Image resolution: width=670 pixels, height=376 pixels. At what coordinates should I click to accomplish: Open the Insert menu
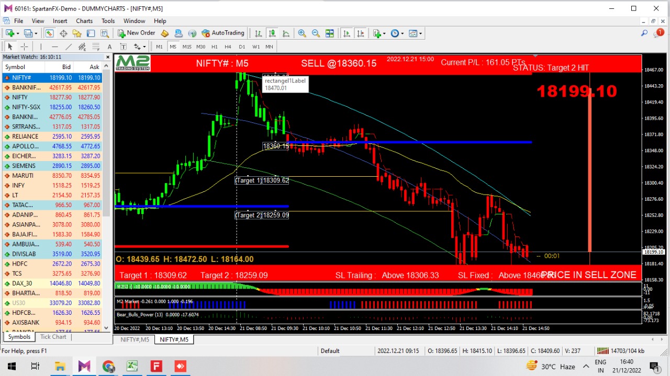tap(60, 21)
